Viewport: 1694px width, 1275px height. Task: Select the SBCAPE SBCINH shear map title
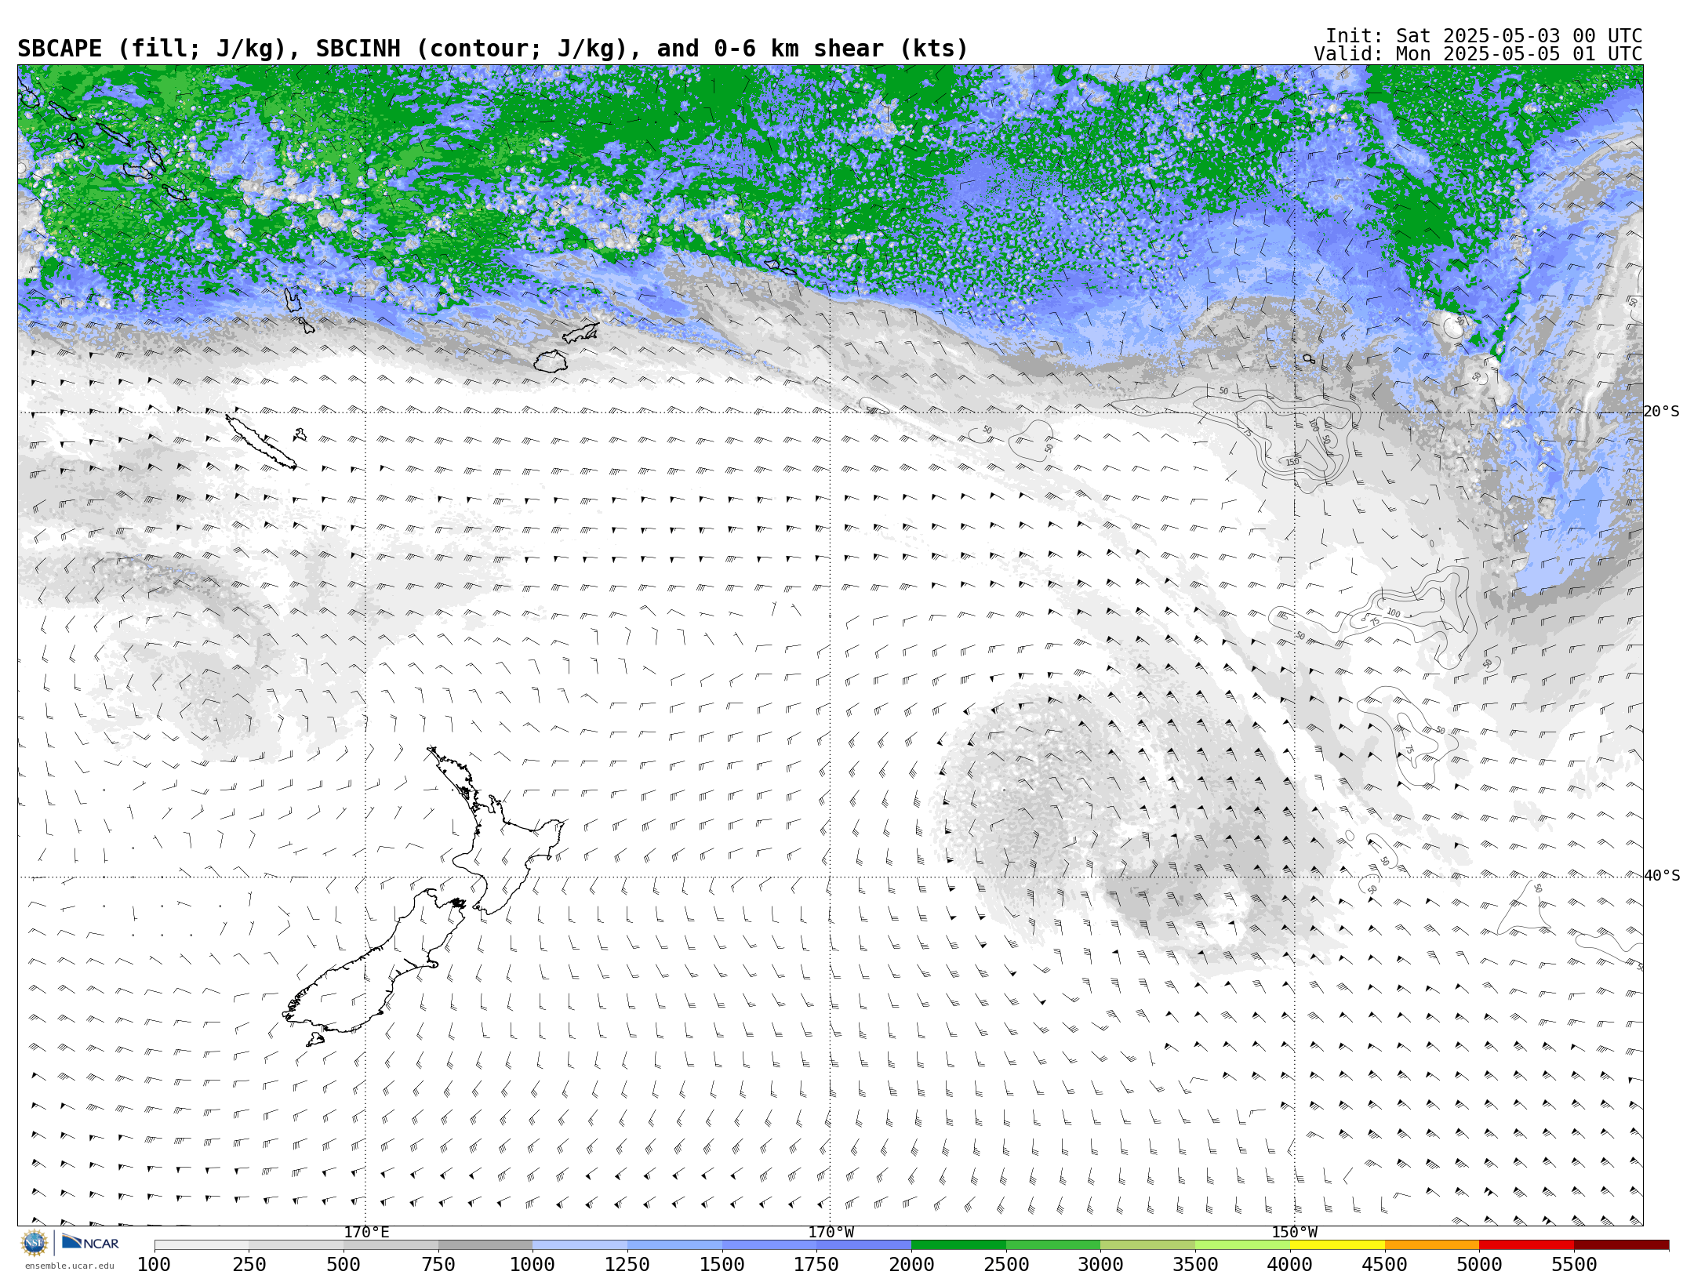click(x=493, y=49)
